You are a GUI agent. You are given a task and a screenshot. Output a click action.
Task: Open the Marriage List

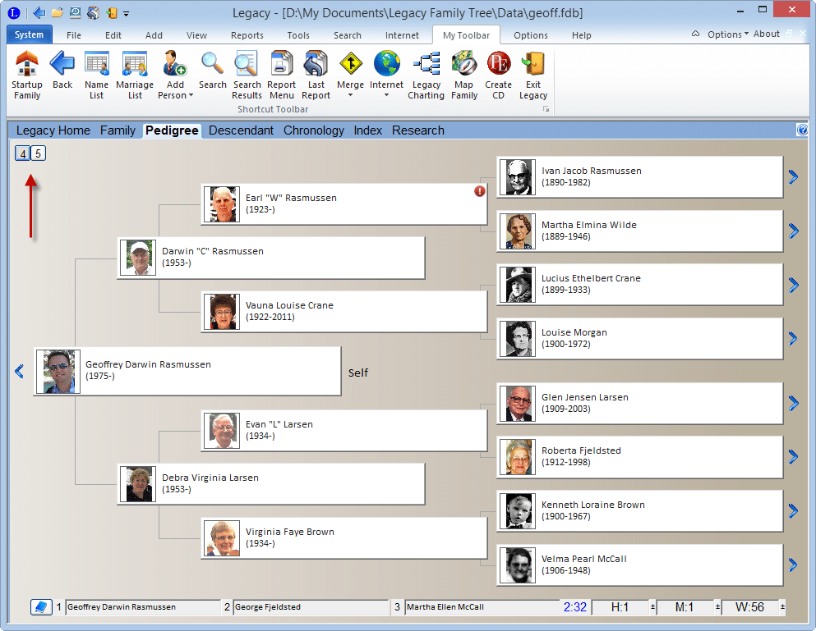click(x=135, y=75)
